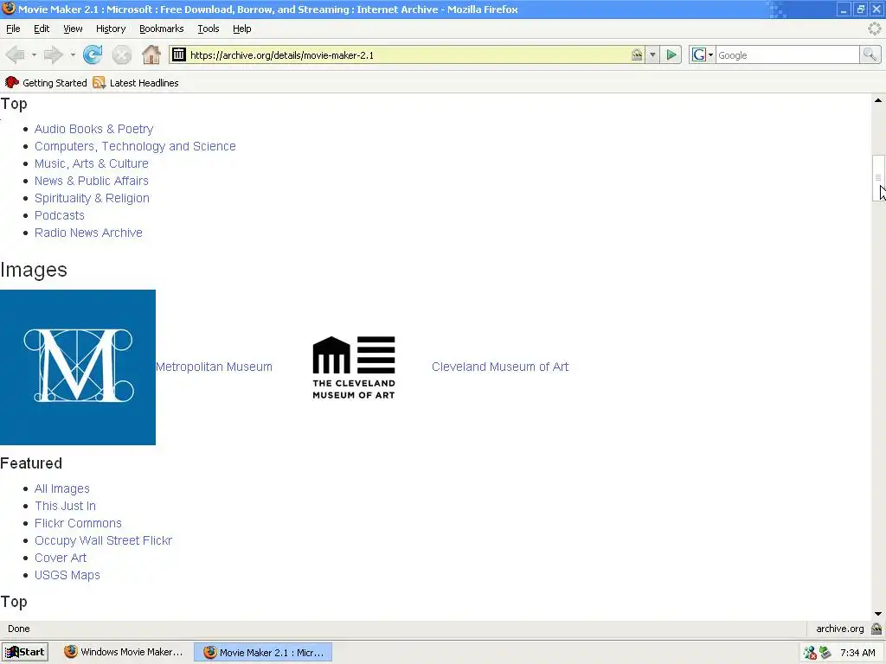
Task: Click the scrollbar down arrow
Action: tap(878, 614)
